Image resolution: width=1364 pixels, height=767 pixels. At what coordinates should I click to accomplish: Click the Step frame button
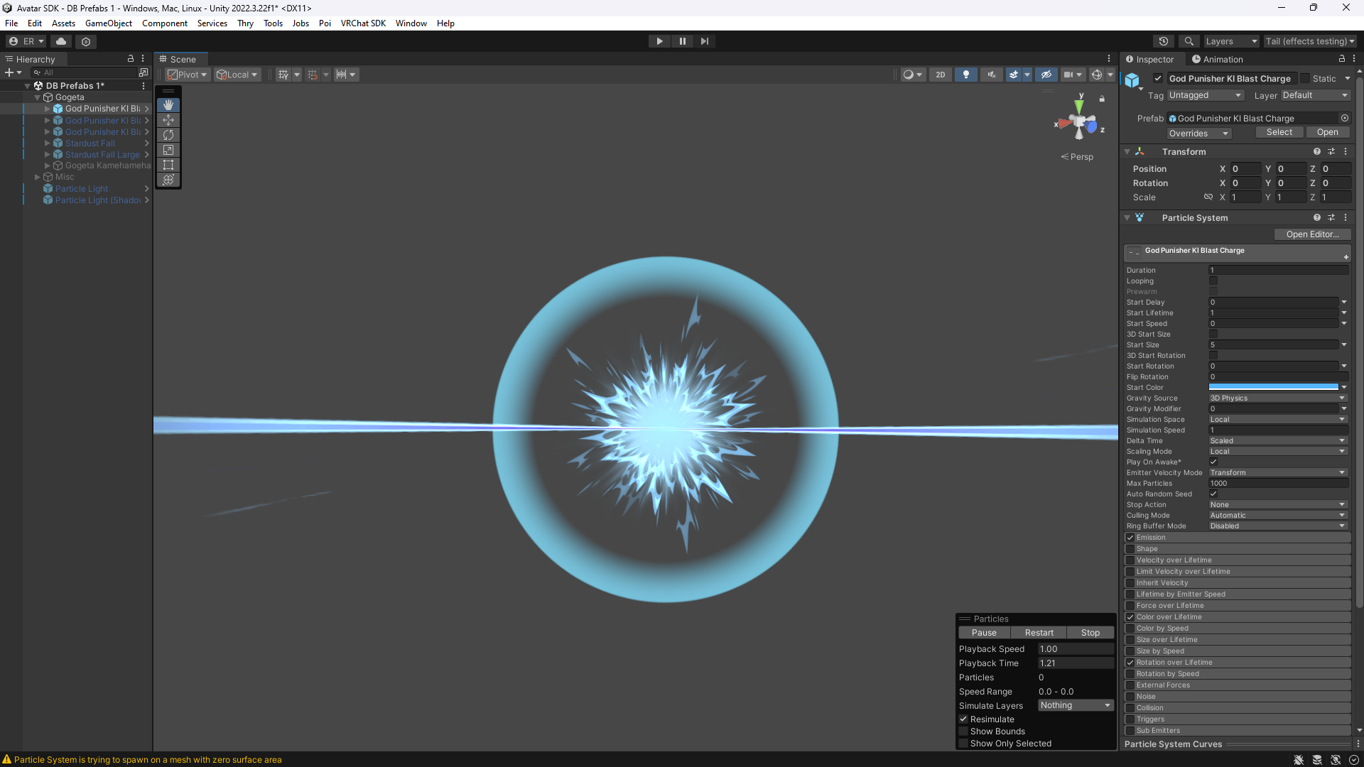[x=705, y=41]
